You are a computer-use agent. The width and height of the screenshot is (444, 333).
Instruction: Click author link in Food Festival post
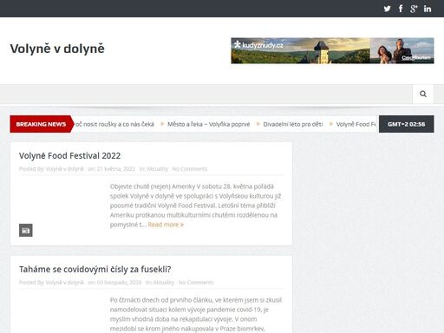coord(65,169)
